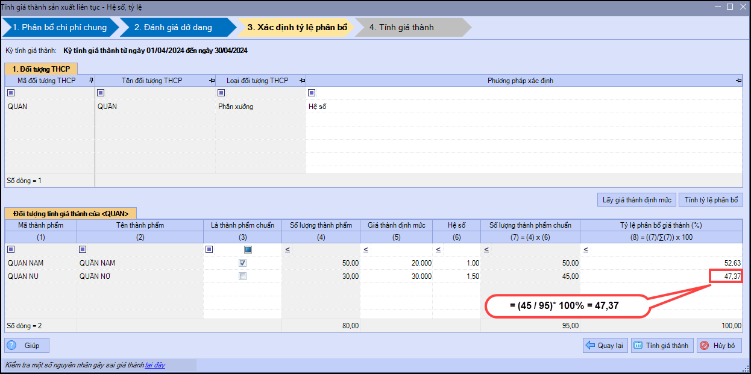751x374 pixels.
Task: Click Tính tỷ lệ phân bổ button
Action: [711, 200]
